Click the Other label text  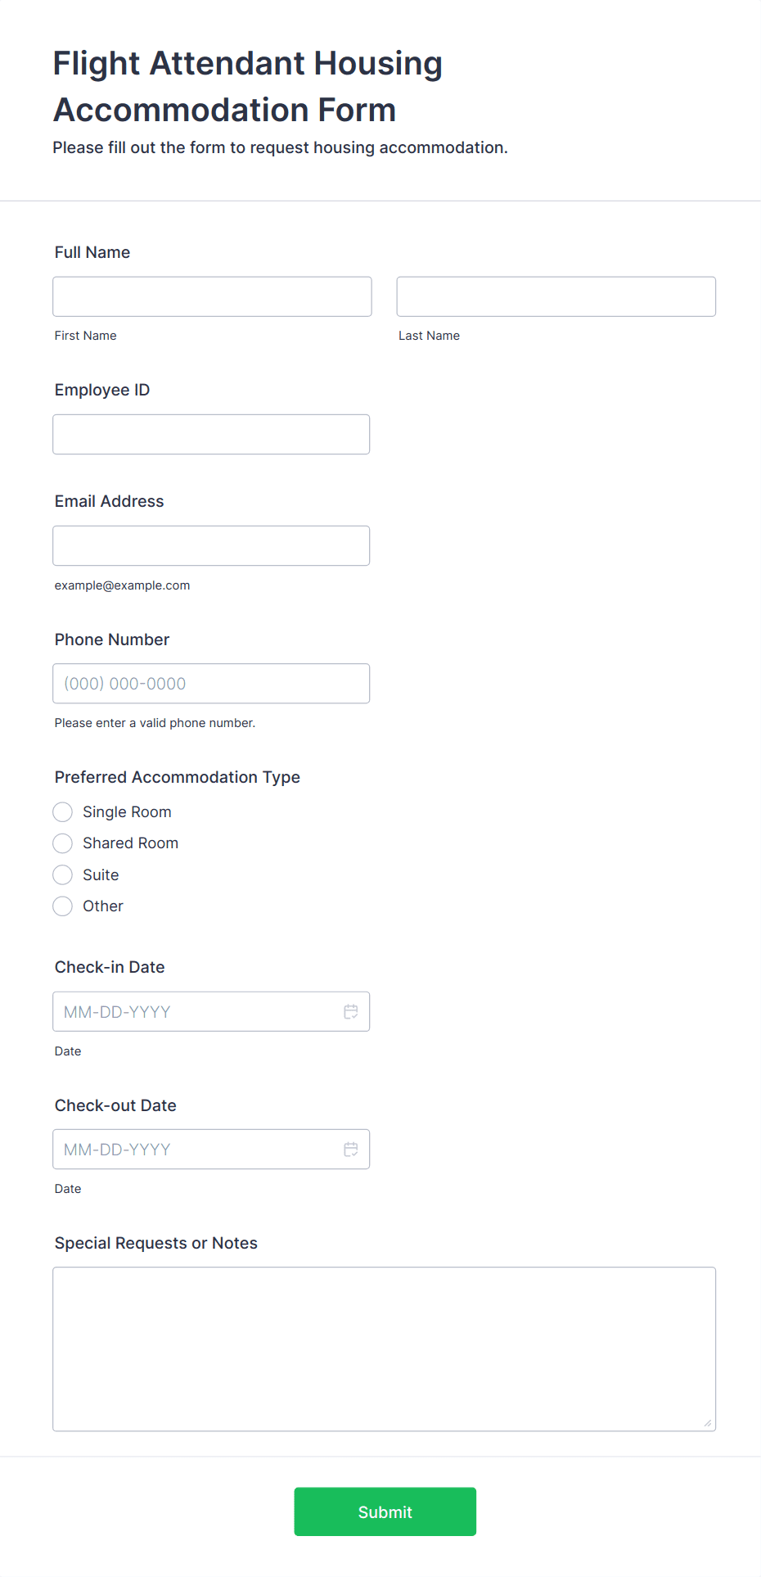pyautogui.click(x=103, y=906)
